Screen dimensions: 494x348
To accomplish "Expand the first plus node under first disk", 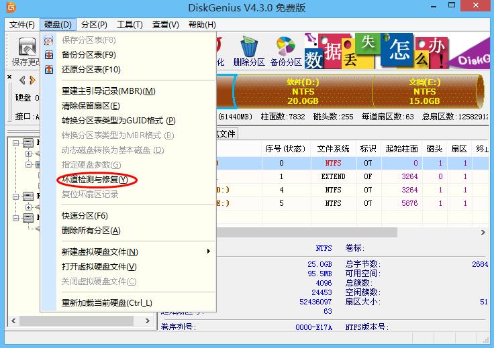I will pyautogui.click(x=28, y=154).
